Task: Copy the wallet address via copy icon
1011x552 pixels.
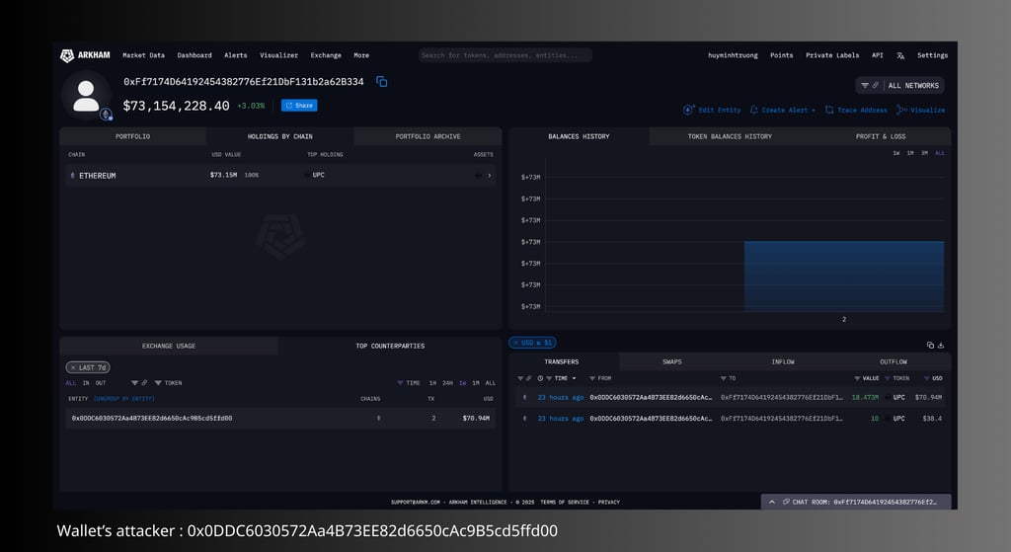Action: (x=382, y=81)
